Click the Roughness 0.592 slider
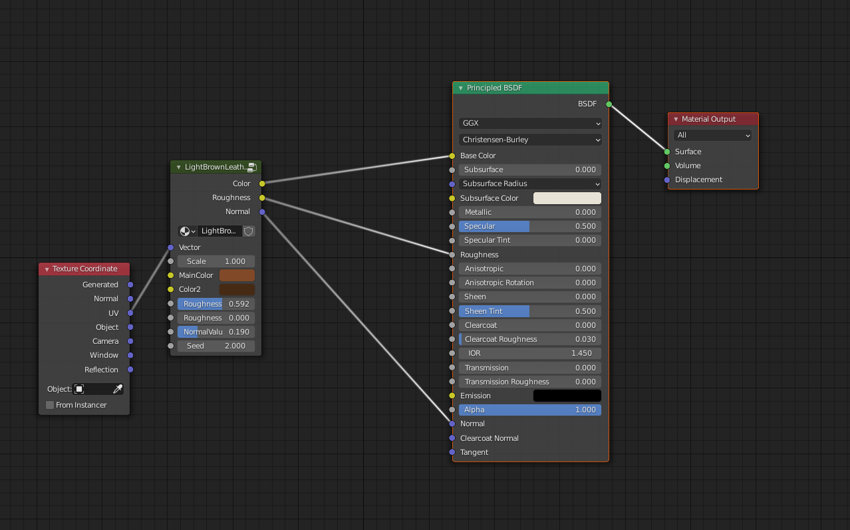 [x=215, y=303]
